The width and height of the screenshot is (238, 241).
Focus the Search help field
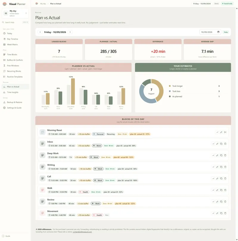click(x=15, y=22)
